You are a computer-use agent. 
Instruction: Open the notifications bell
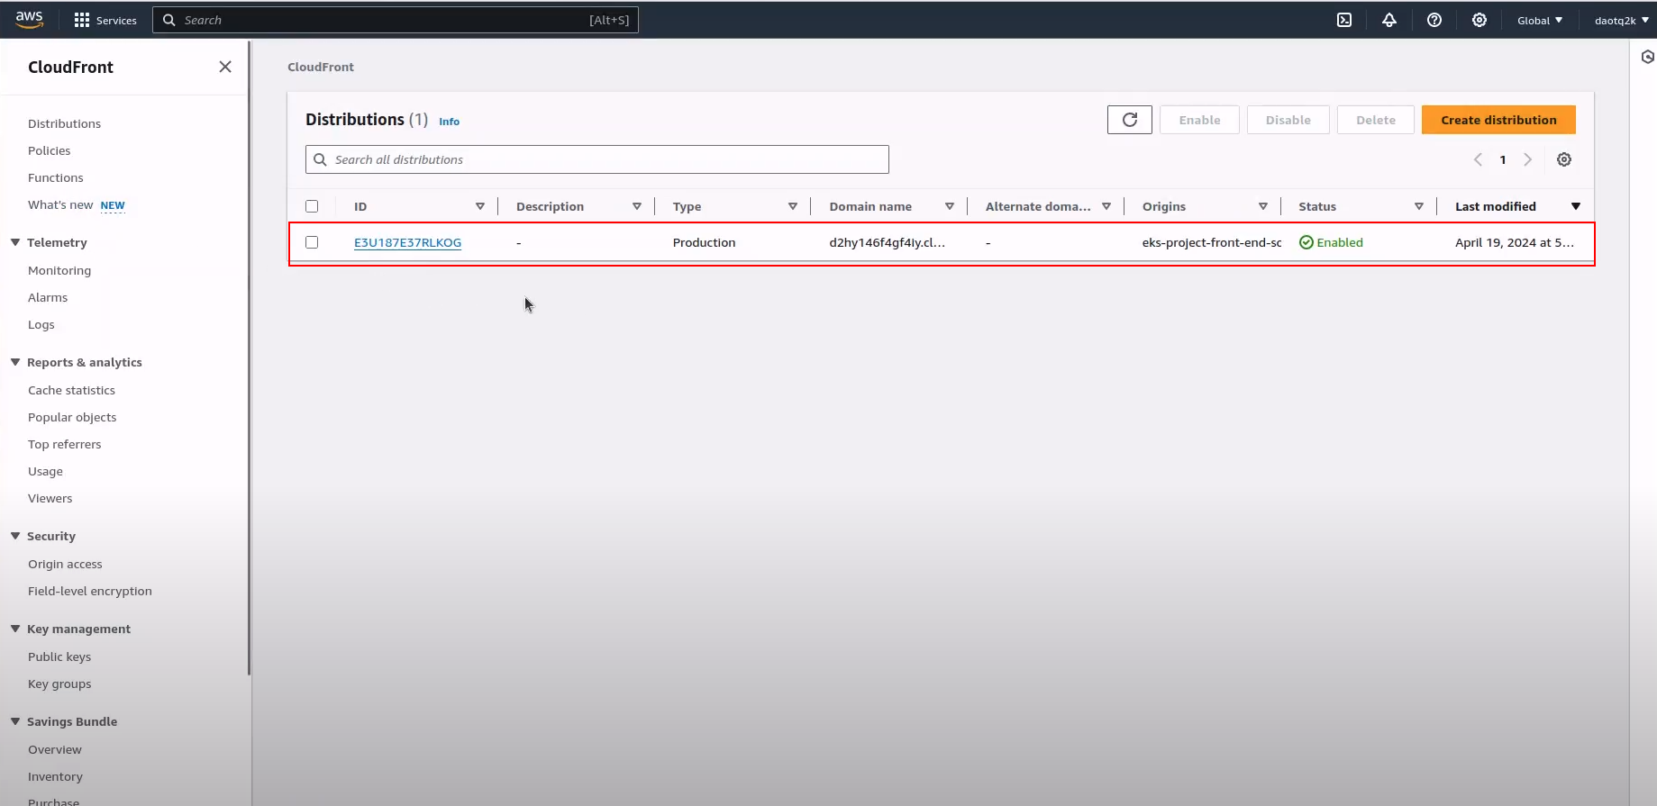point(1389,20)
